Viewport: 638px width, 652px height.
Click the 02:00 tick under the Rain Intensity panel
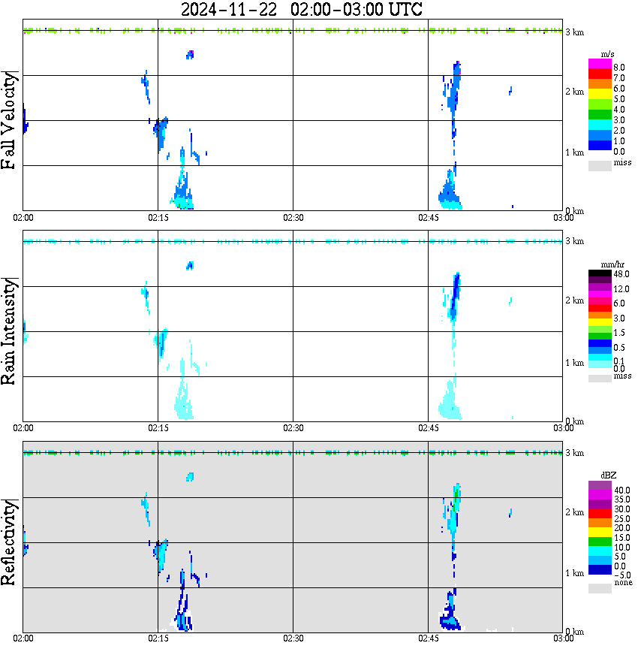pos(23,428)
